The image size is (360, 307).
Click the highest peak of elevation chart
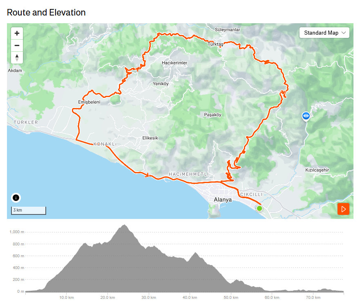[125, 225]
